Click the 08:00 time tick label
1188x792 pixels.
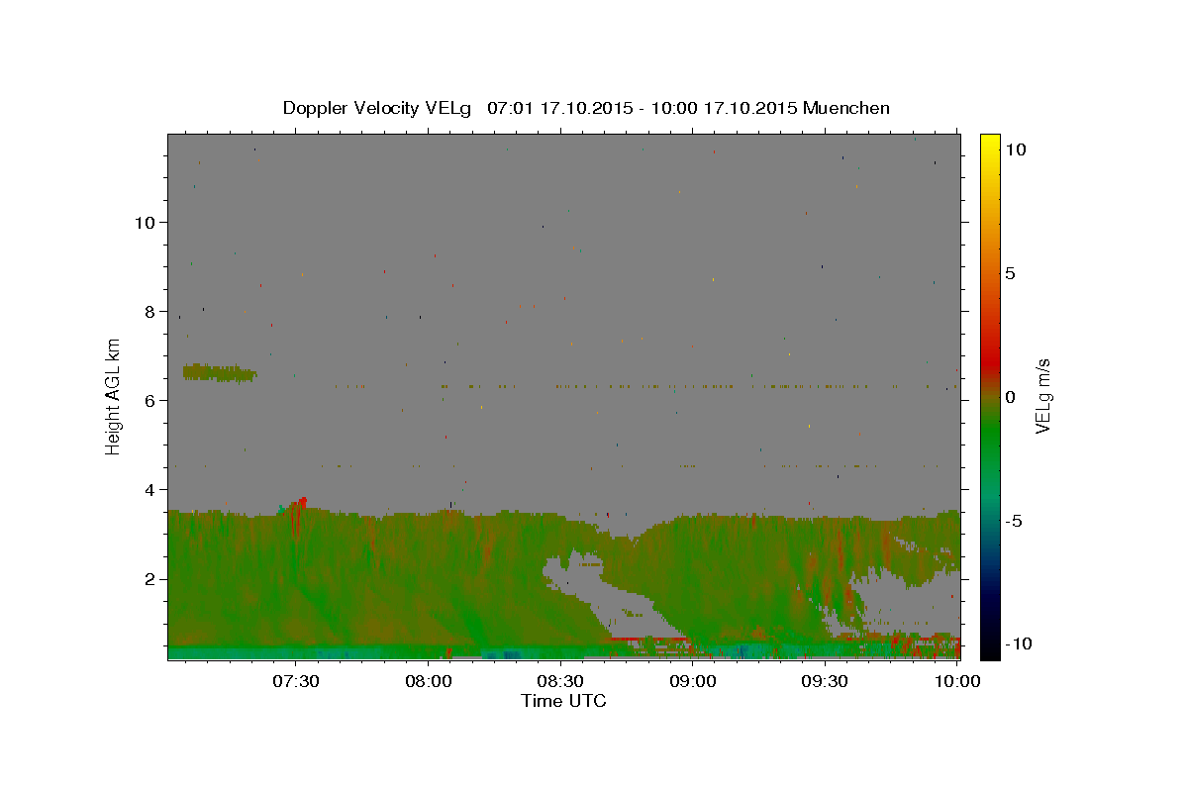[x=429, y=681]
